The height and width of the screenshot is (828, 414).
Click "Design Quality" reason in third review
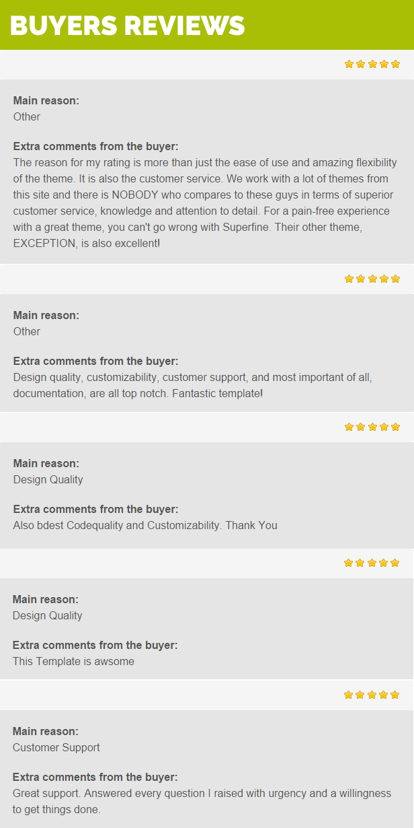point(48,479)
